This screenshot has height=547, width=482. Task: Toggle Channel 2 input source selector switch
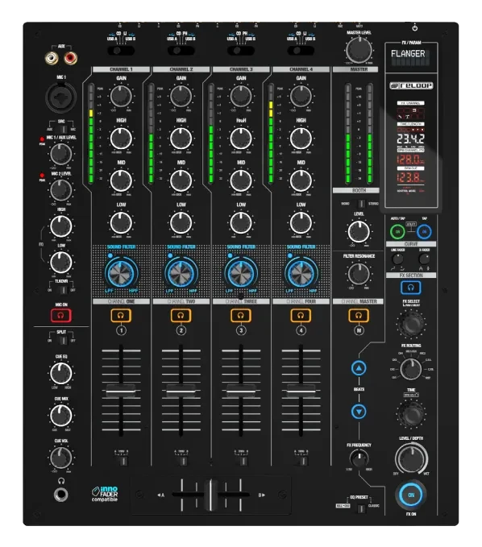181,51
